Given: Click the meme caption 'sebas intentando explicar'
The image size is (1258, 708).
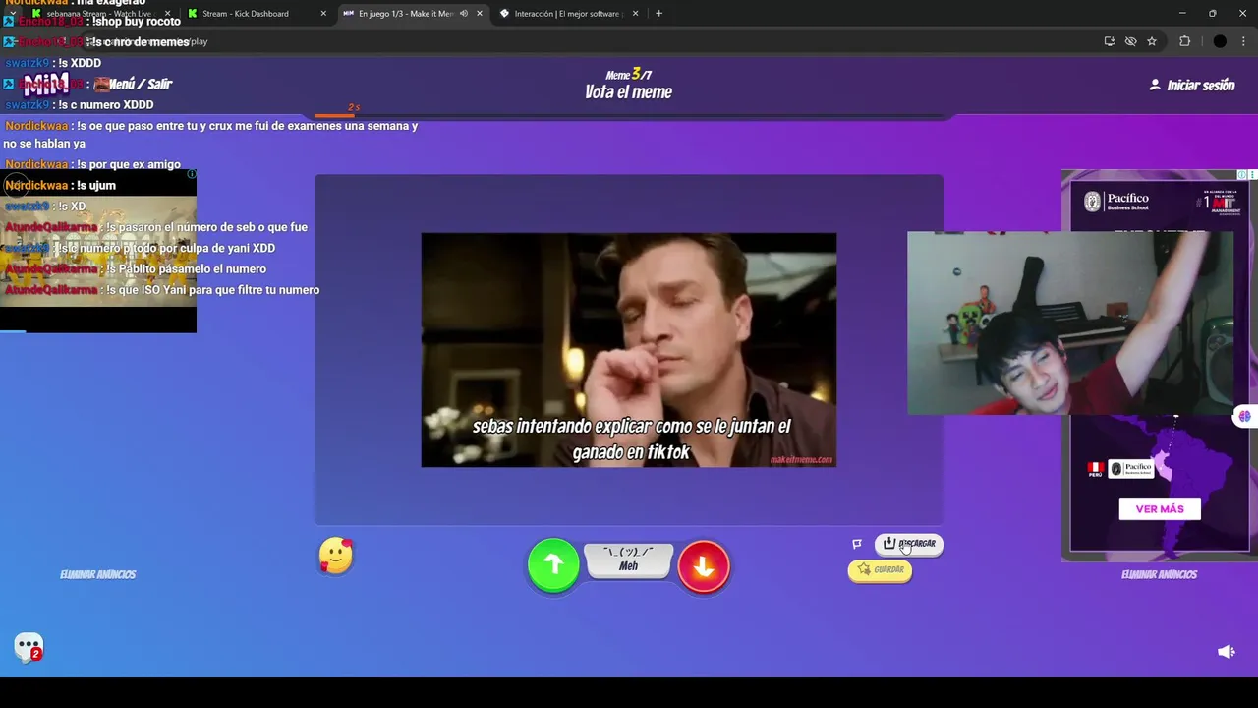Looking at the screenshot, I should point(629,439).
